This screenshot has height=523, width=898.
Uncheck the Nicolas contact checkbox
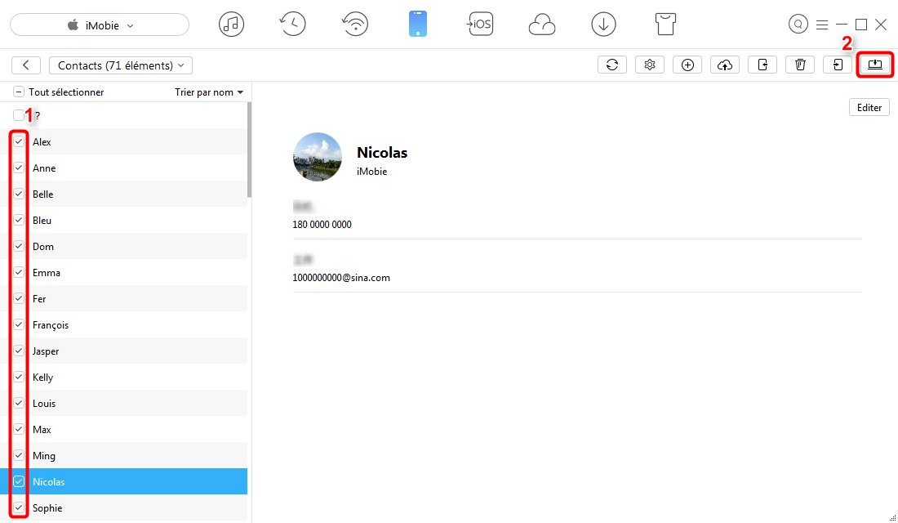pyautogui.click(x=19, y=481)
